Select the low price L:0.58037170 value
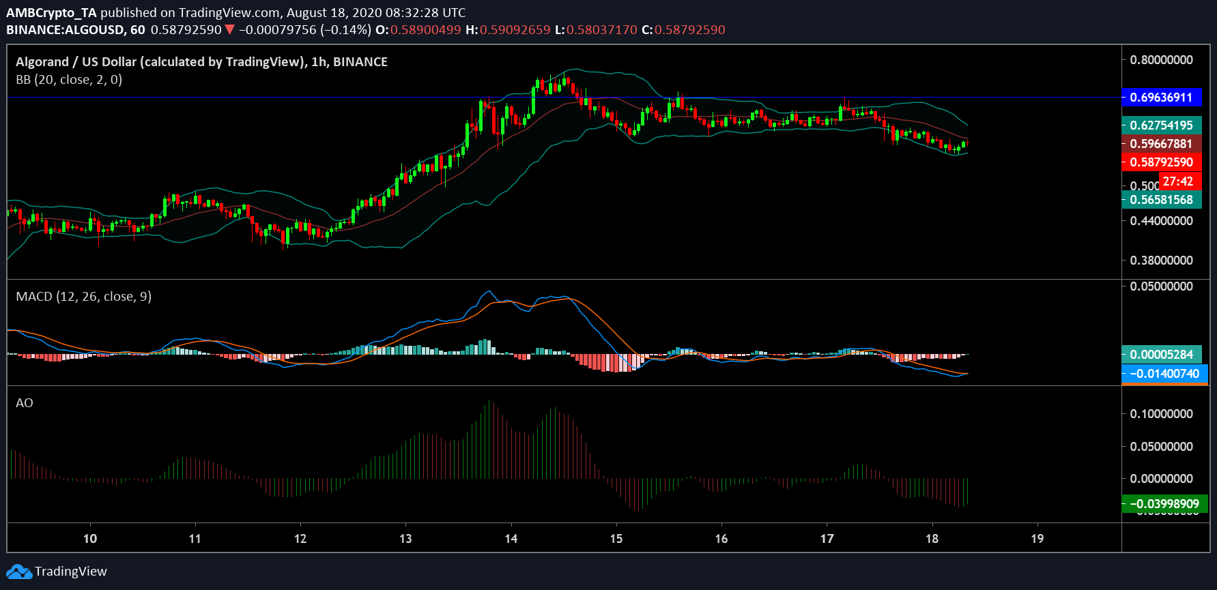The width and height of the screenshot is (1217, 590). [x=596, y=30]
